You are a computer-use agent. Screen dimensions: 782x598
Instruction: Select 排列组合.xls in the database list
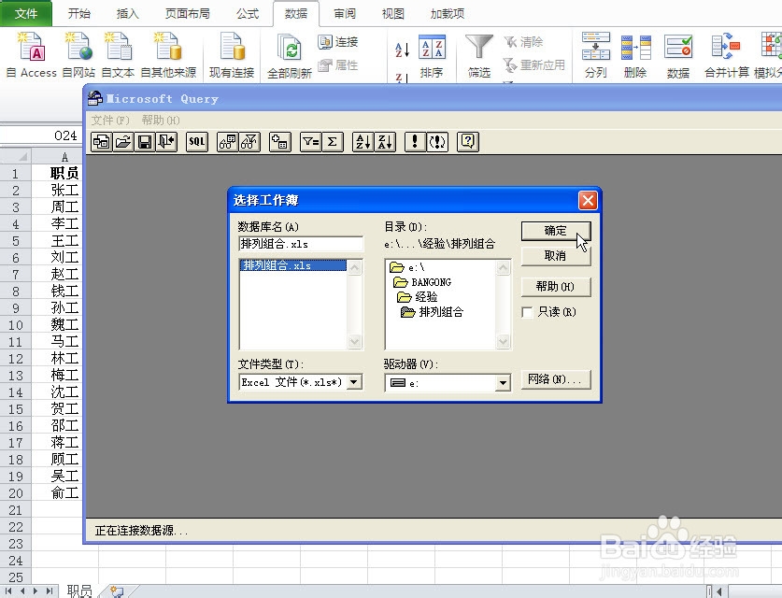coord(279,264)
